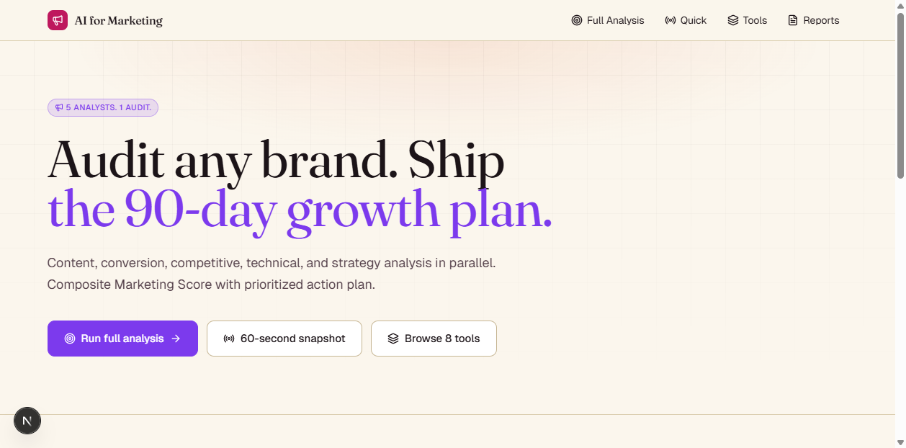Image resolution: width=906 pixels, height=448 pixels.
Task: Click target icon in Run full analysis
Action: 70,339
